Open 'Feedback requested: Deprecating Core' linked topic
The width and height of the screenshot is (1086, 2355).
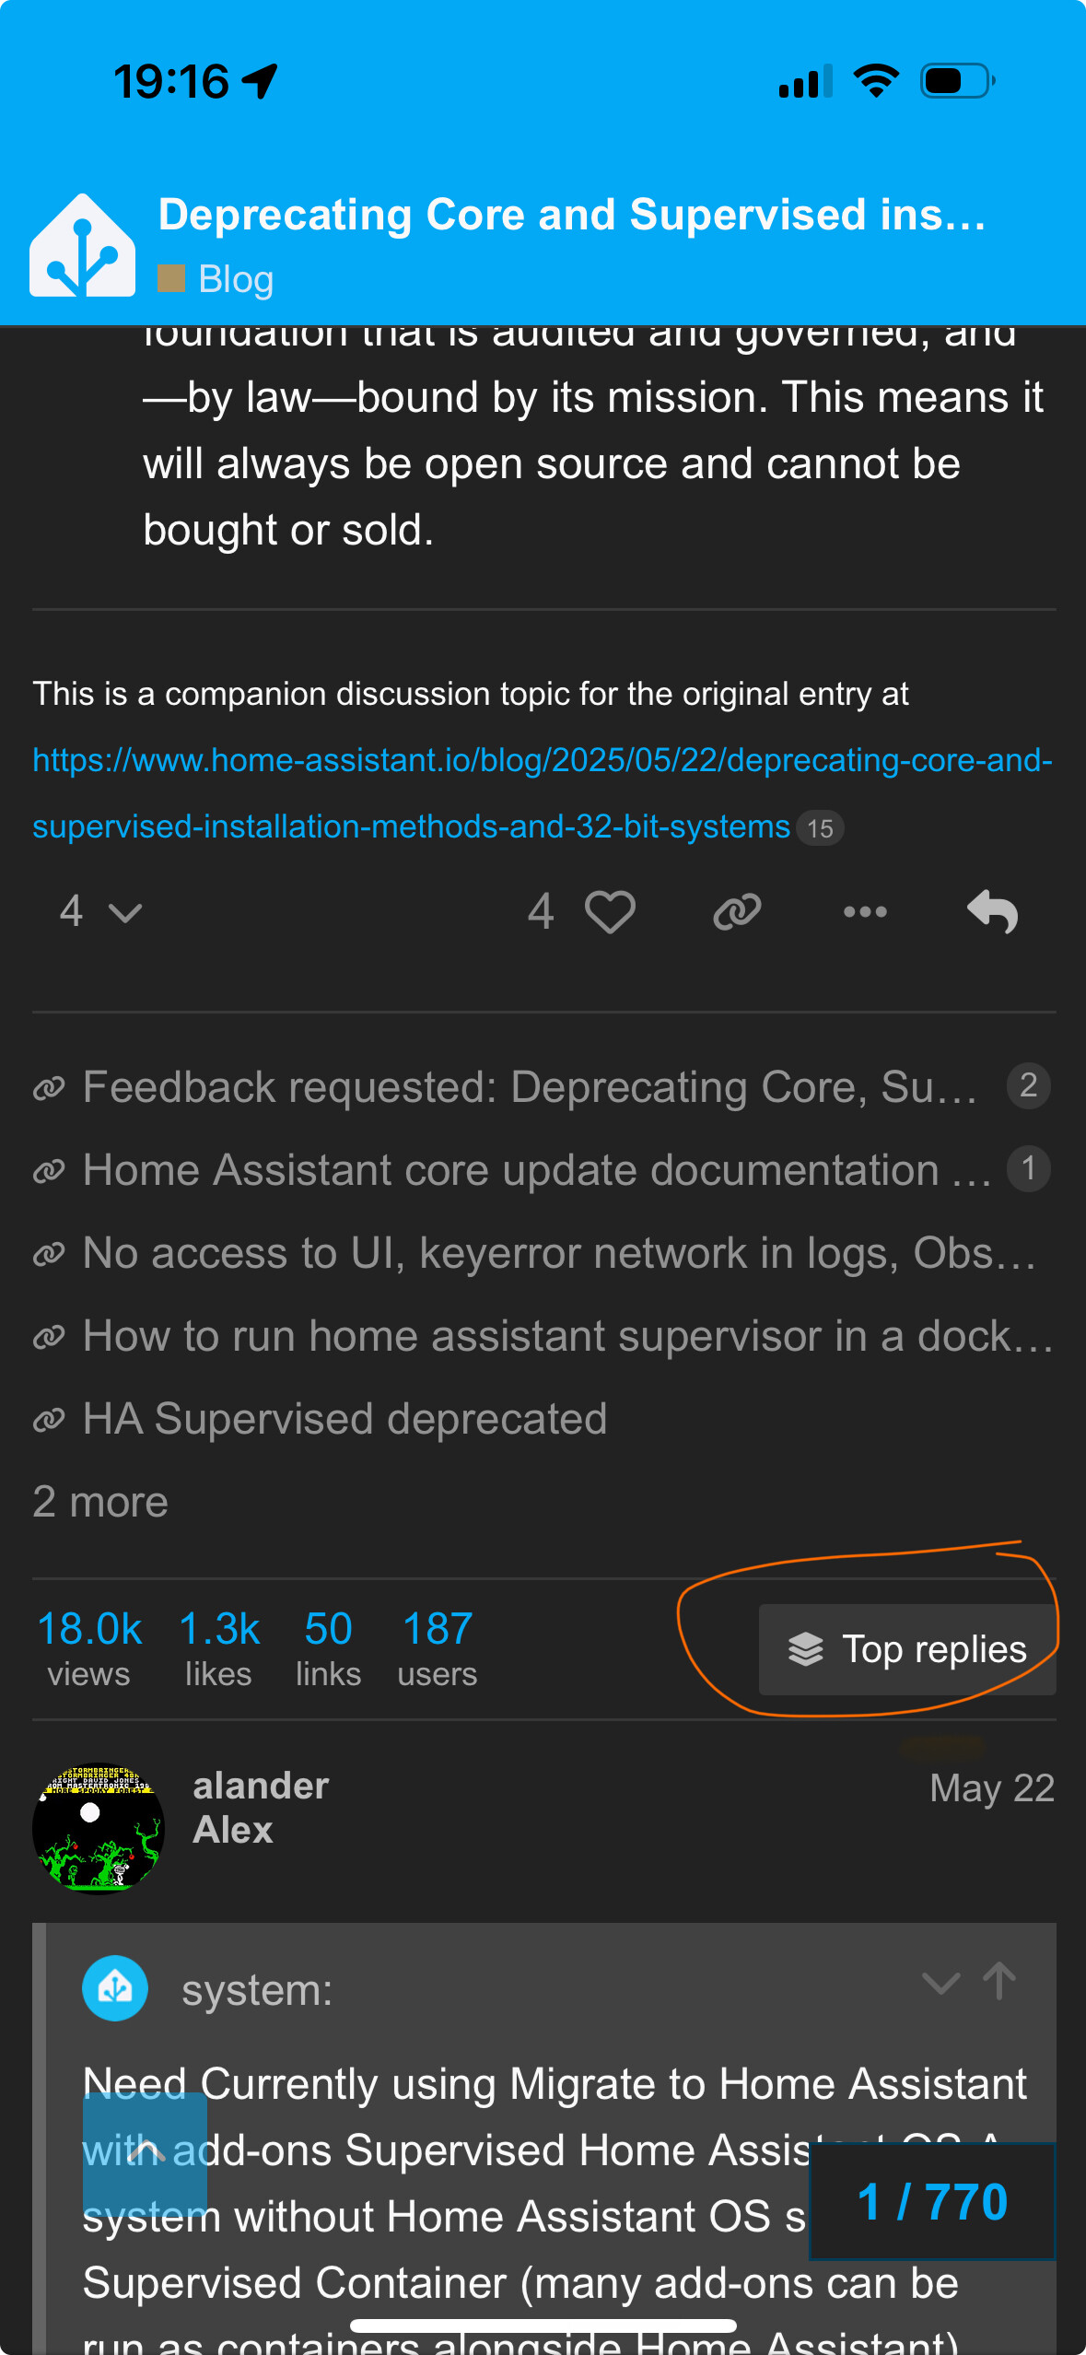pyautogui.click(x=529, y=1087)
